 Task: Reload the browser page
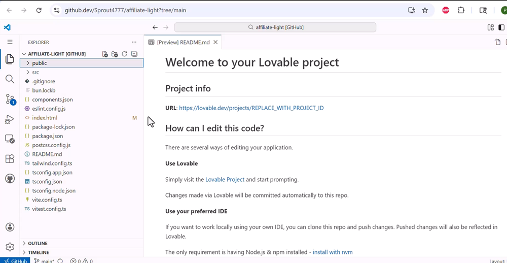pos(39,10)
